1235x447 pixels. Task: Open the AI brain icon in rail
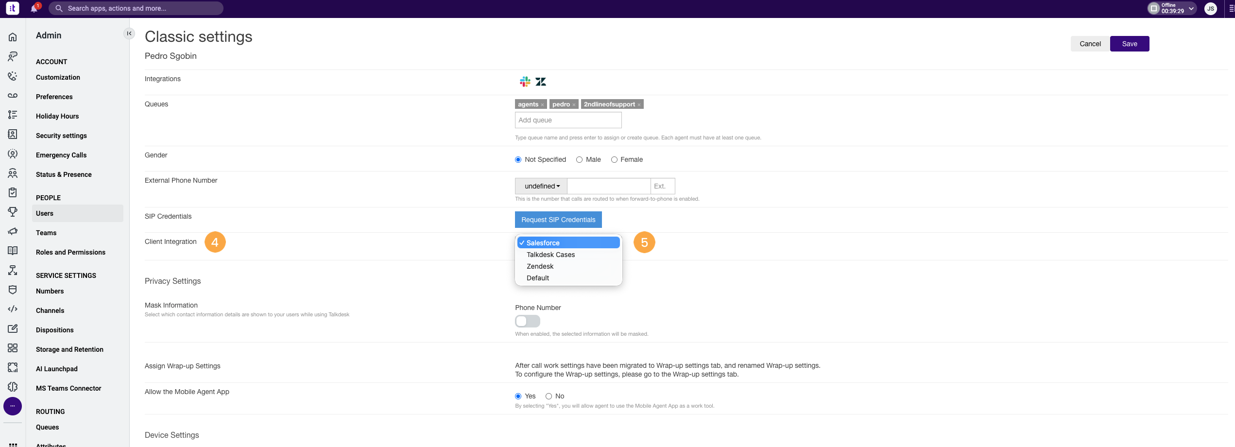(13, 387)
